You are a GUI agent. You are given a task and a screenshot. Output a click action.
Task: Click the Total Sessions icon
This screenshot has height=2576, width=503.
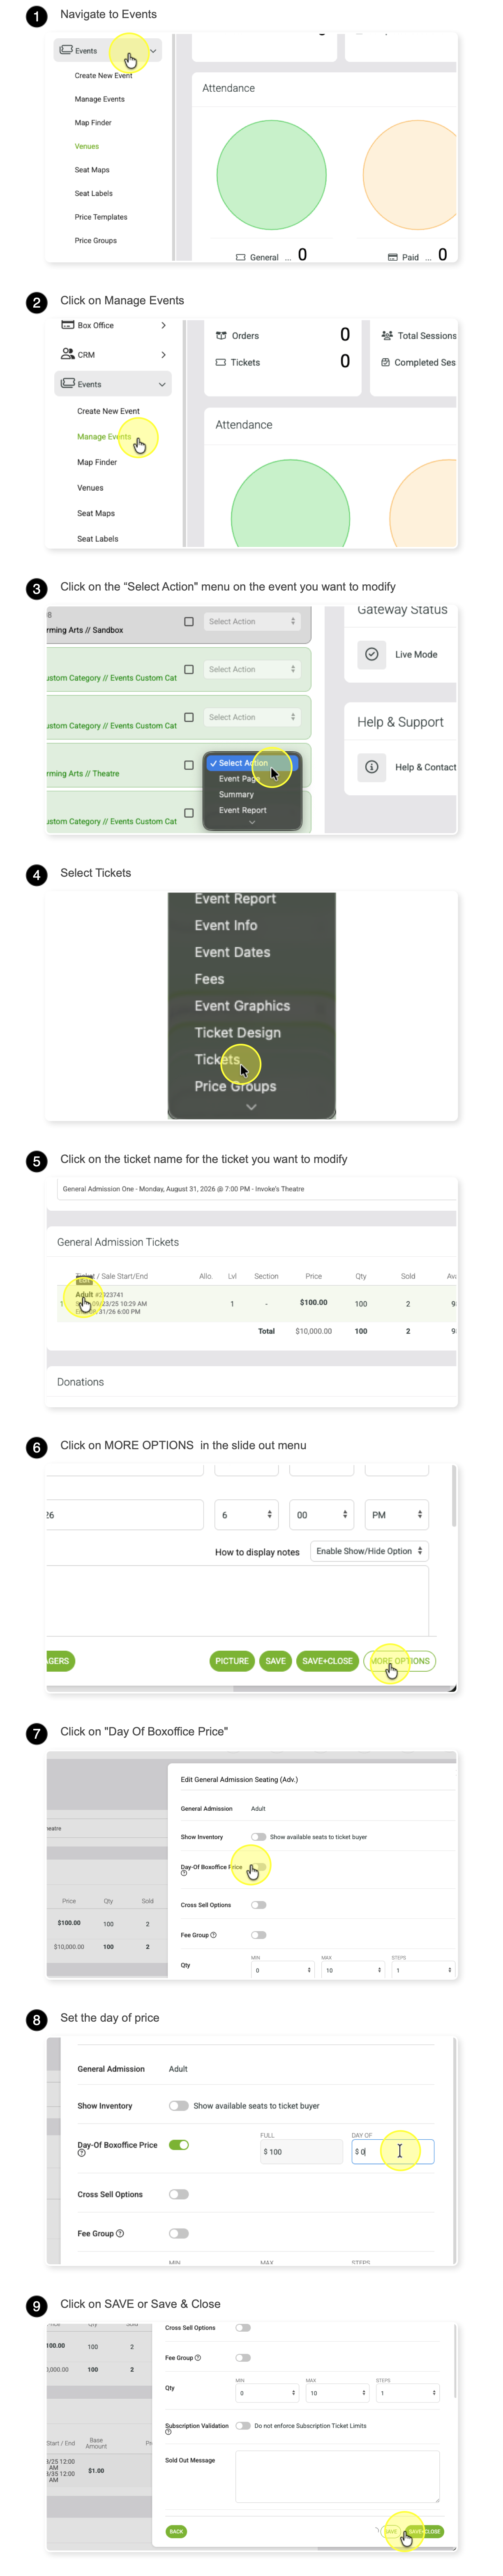(x=387, y=336)
